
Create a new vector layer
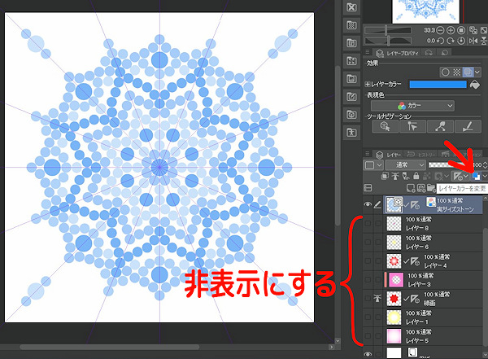tap(421, 188)
